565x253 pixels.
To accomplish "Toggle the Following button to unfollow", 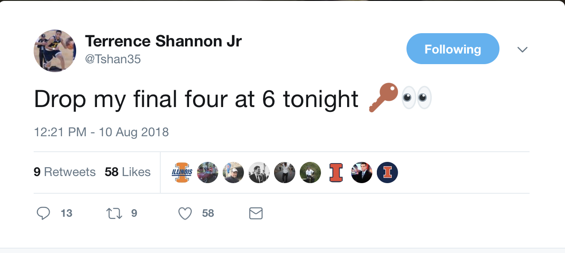I will pos(453,49).
